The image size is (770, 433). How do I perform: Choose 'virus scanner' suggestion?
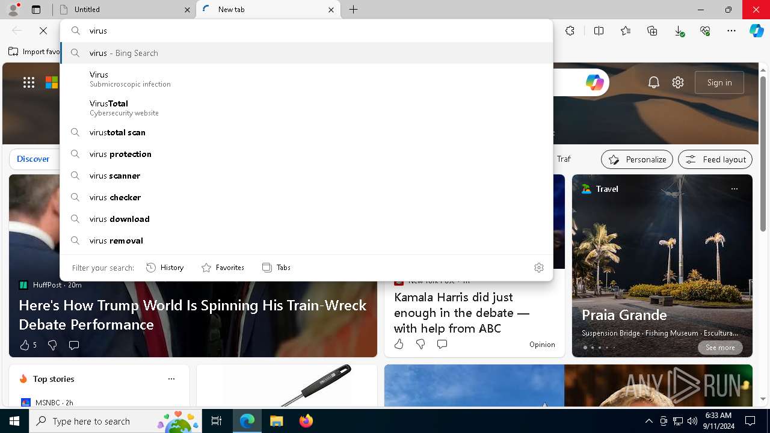pos(307,176)
